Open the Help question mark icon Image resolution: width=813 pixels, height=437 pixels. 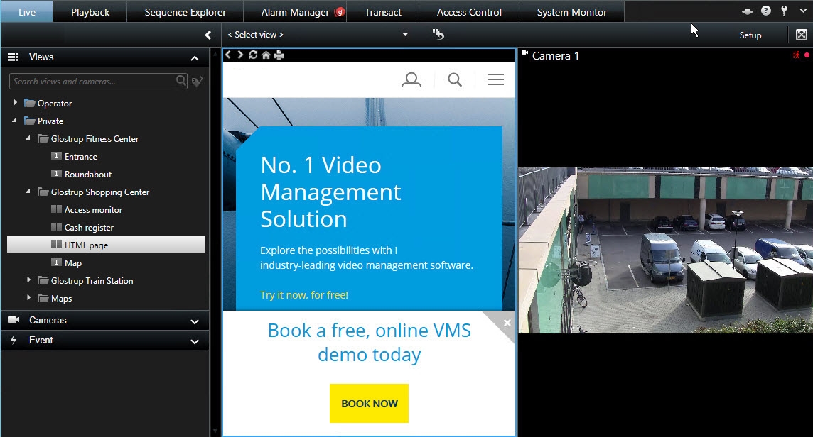click(766, 11)
